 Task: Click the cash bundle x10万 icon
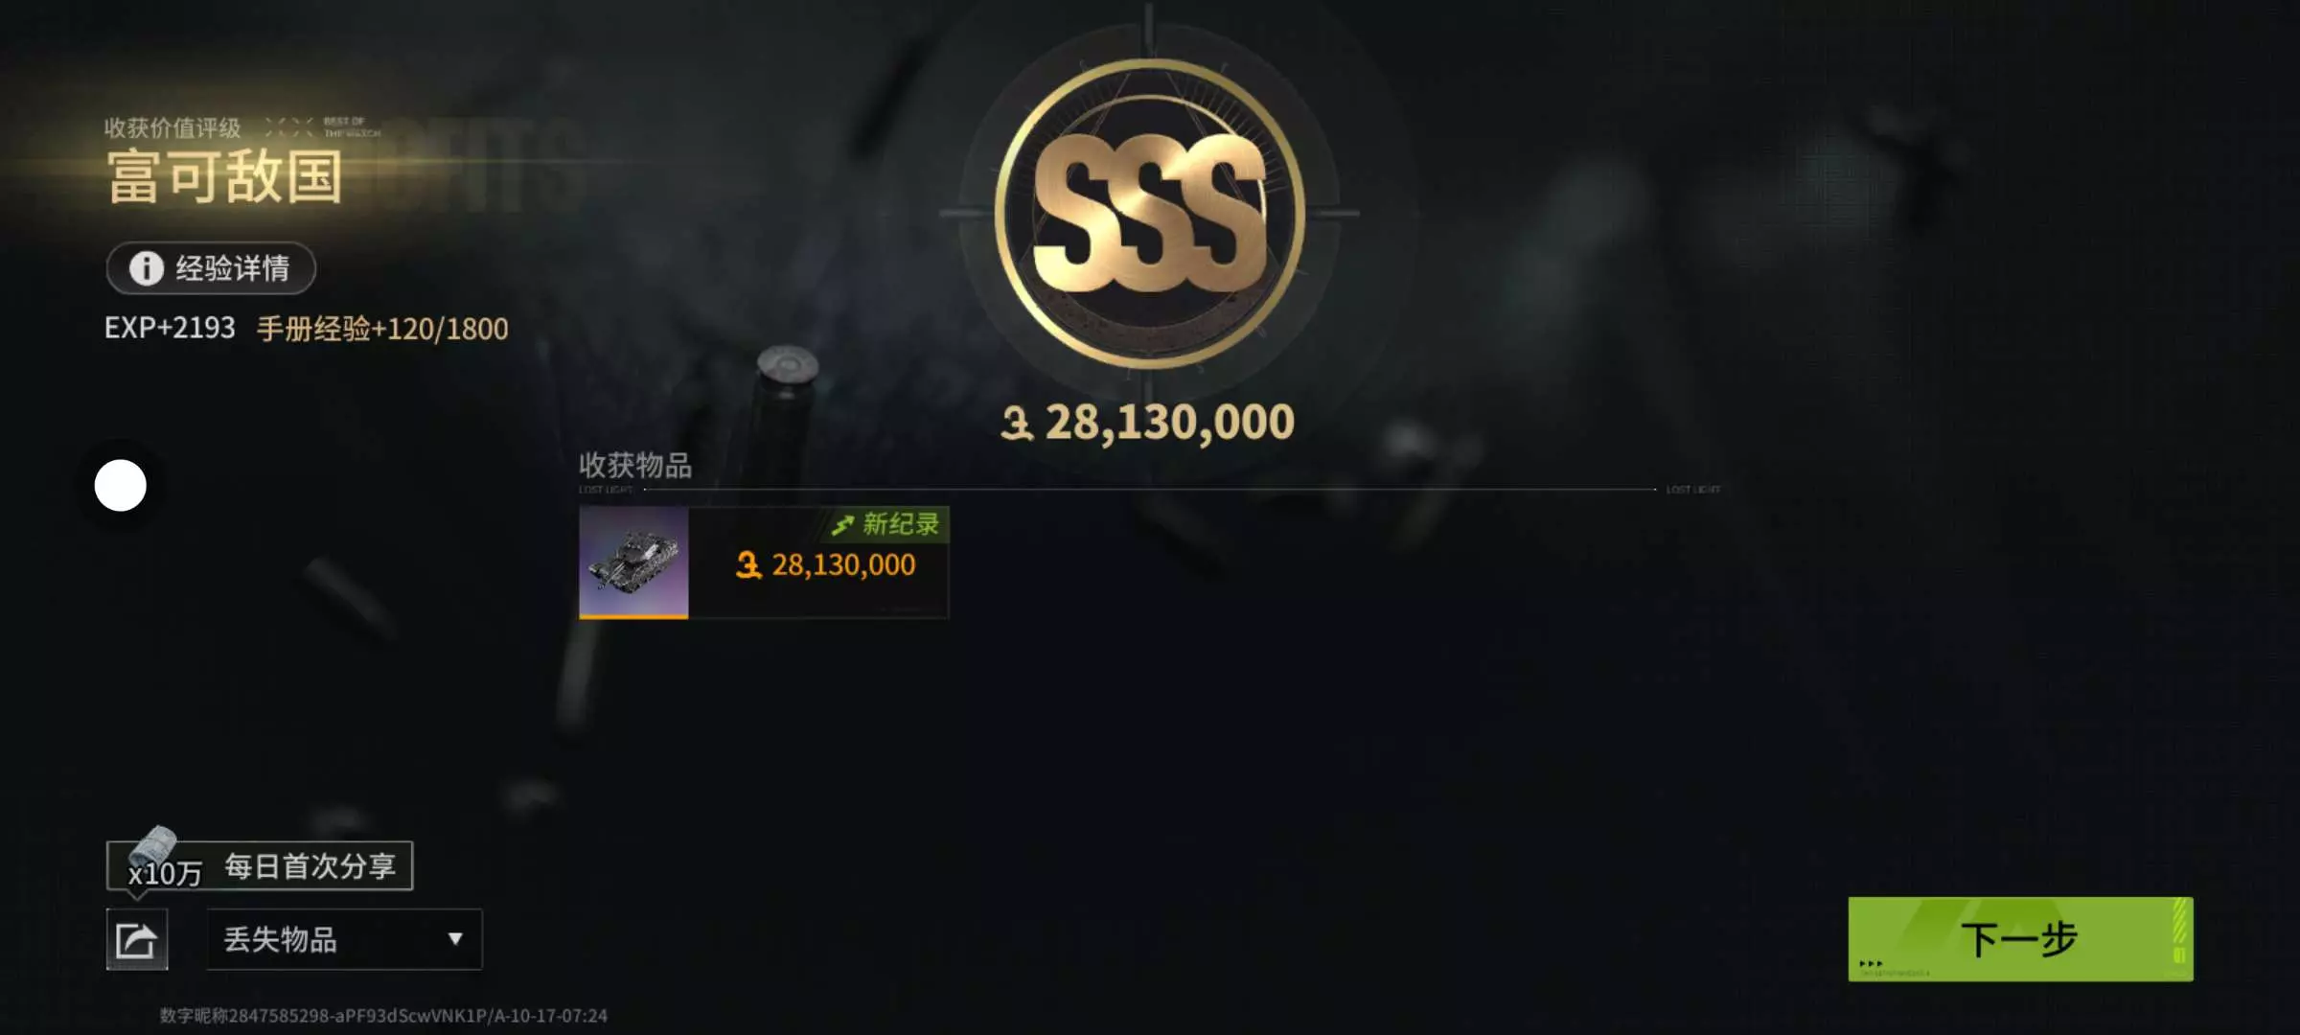[x=153, y=846]
